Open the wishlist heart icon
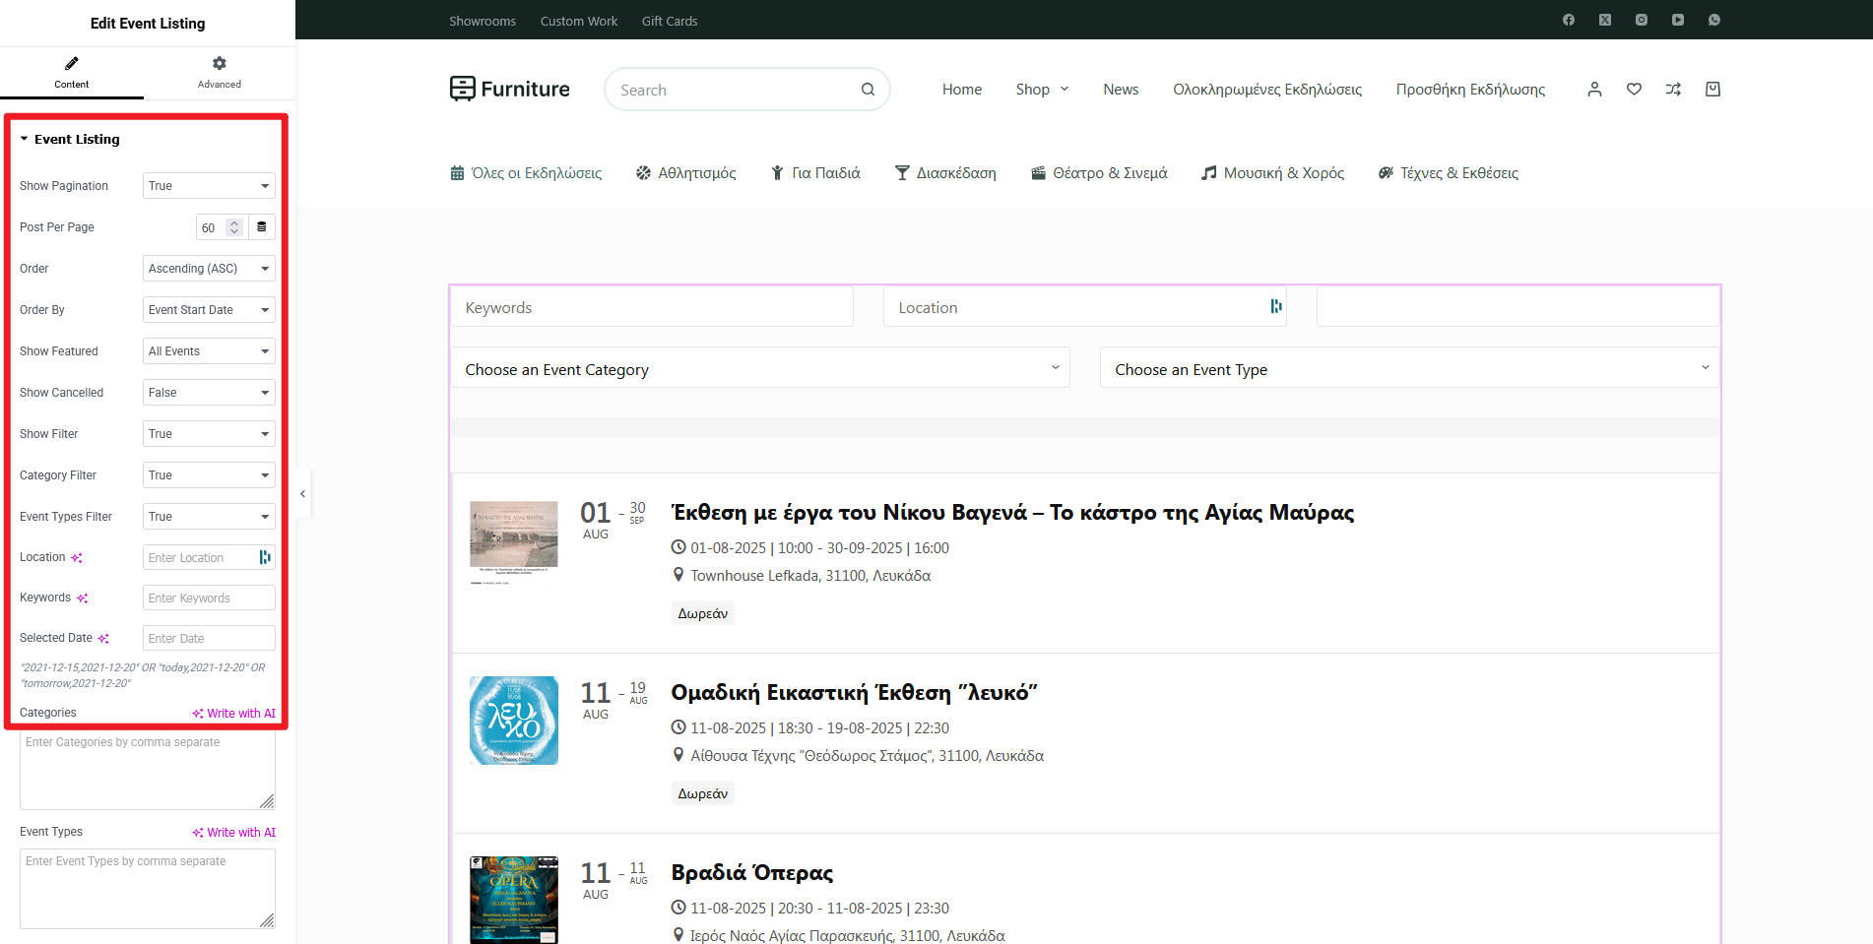The height and width of the screenshot is (944, 1873). (x=1635, y=90)
